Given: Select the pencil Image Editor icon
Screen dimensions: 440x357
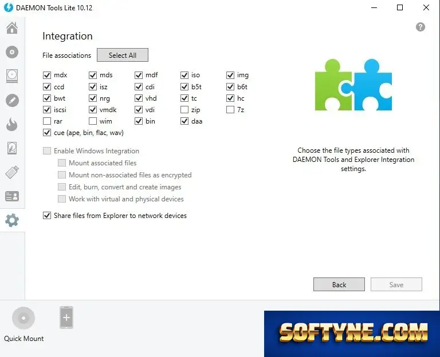Looking at the screenshot, I should (12, 100).
